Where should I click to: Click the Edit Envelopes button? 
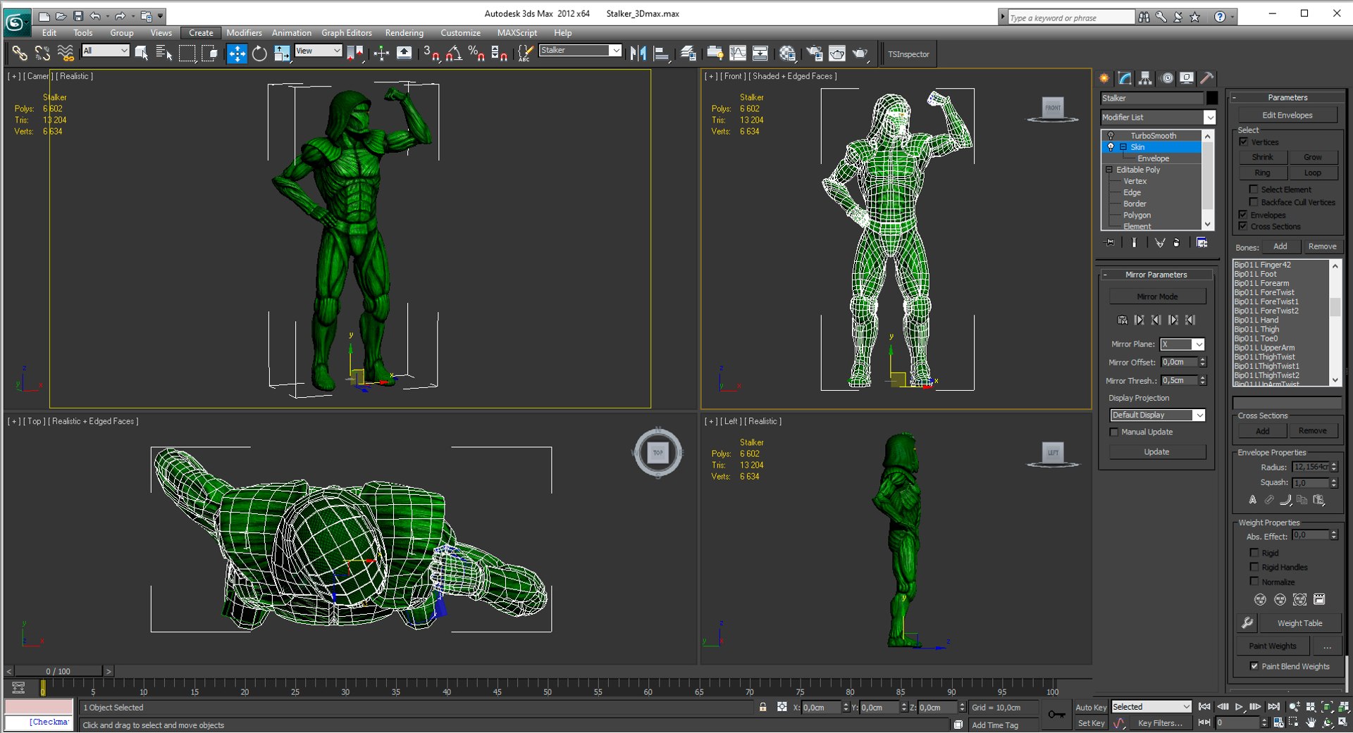tap(1287, 115)
